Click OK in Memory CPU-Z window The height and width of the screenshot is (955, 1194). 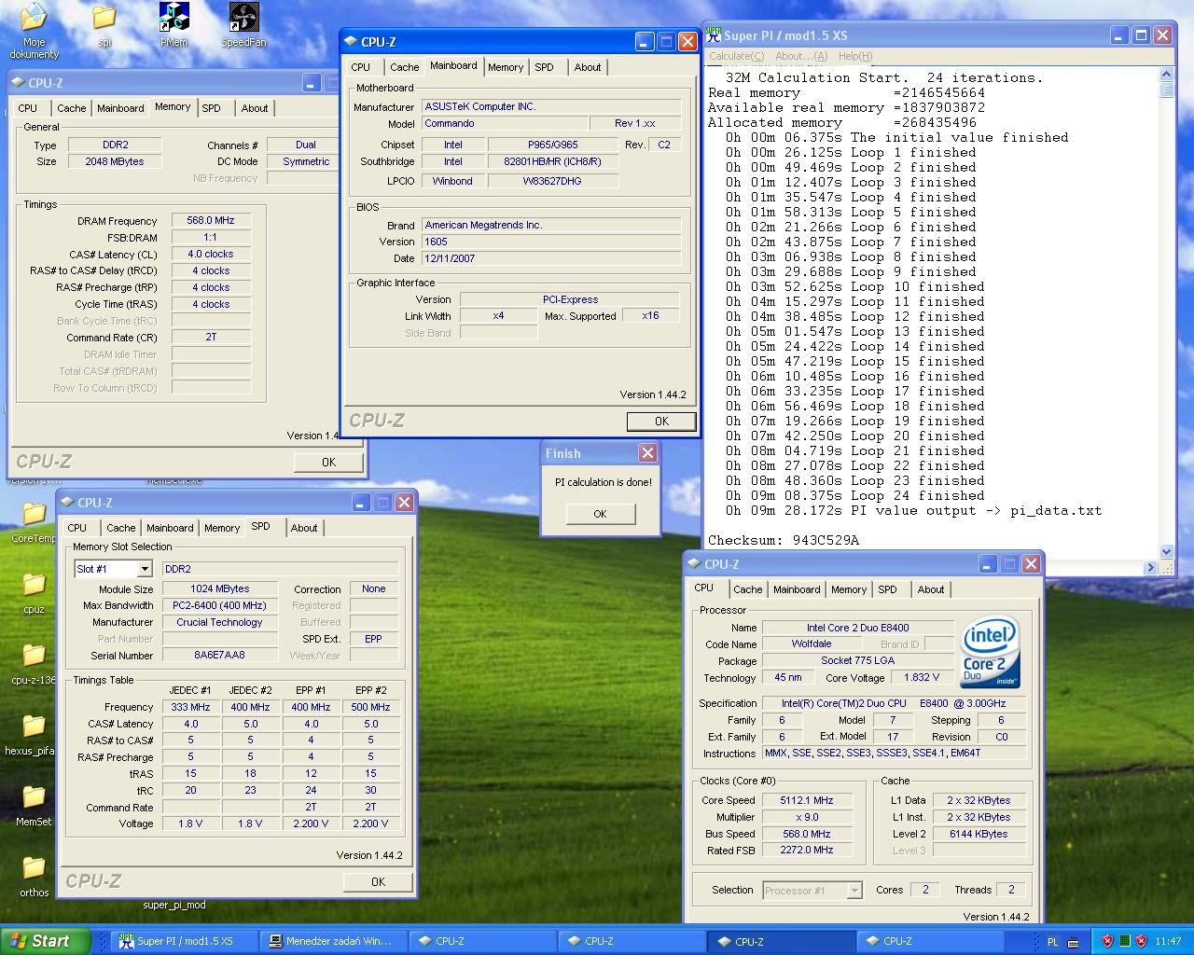coord(328,463)
